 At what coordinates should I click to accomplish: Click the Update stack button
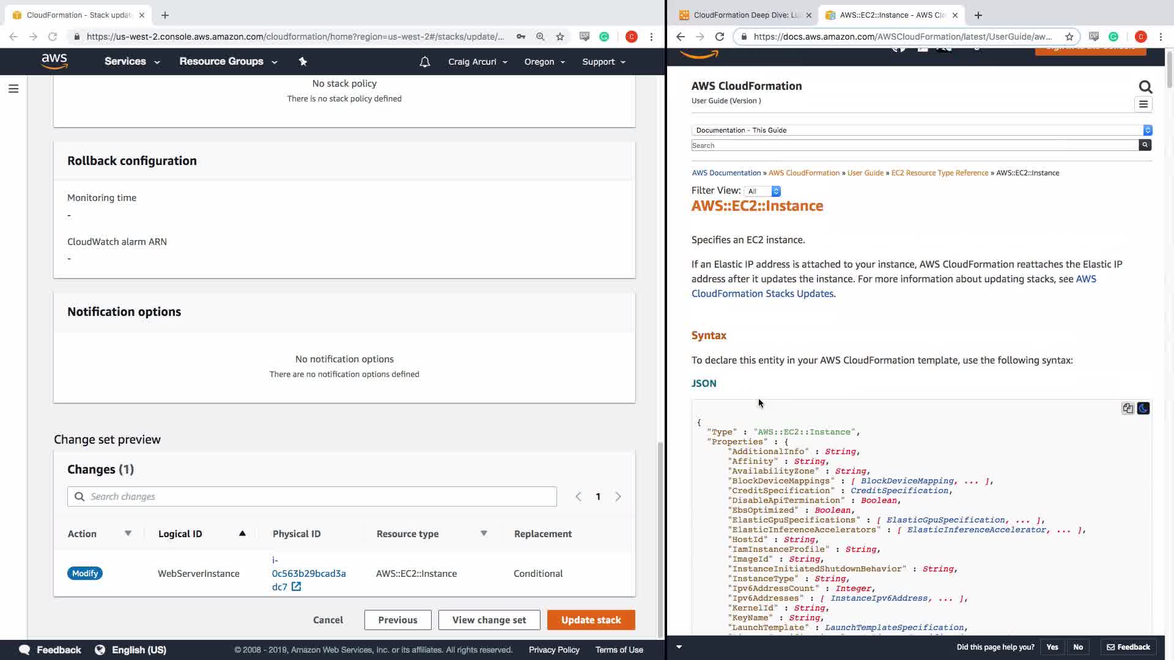point(591,620)
